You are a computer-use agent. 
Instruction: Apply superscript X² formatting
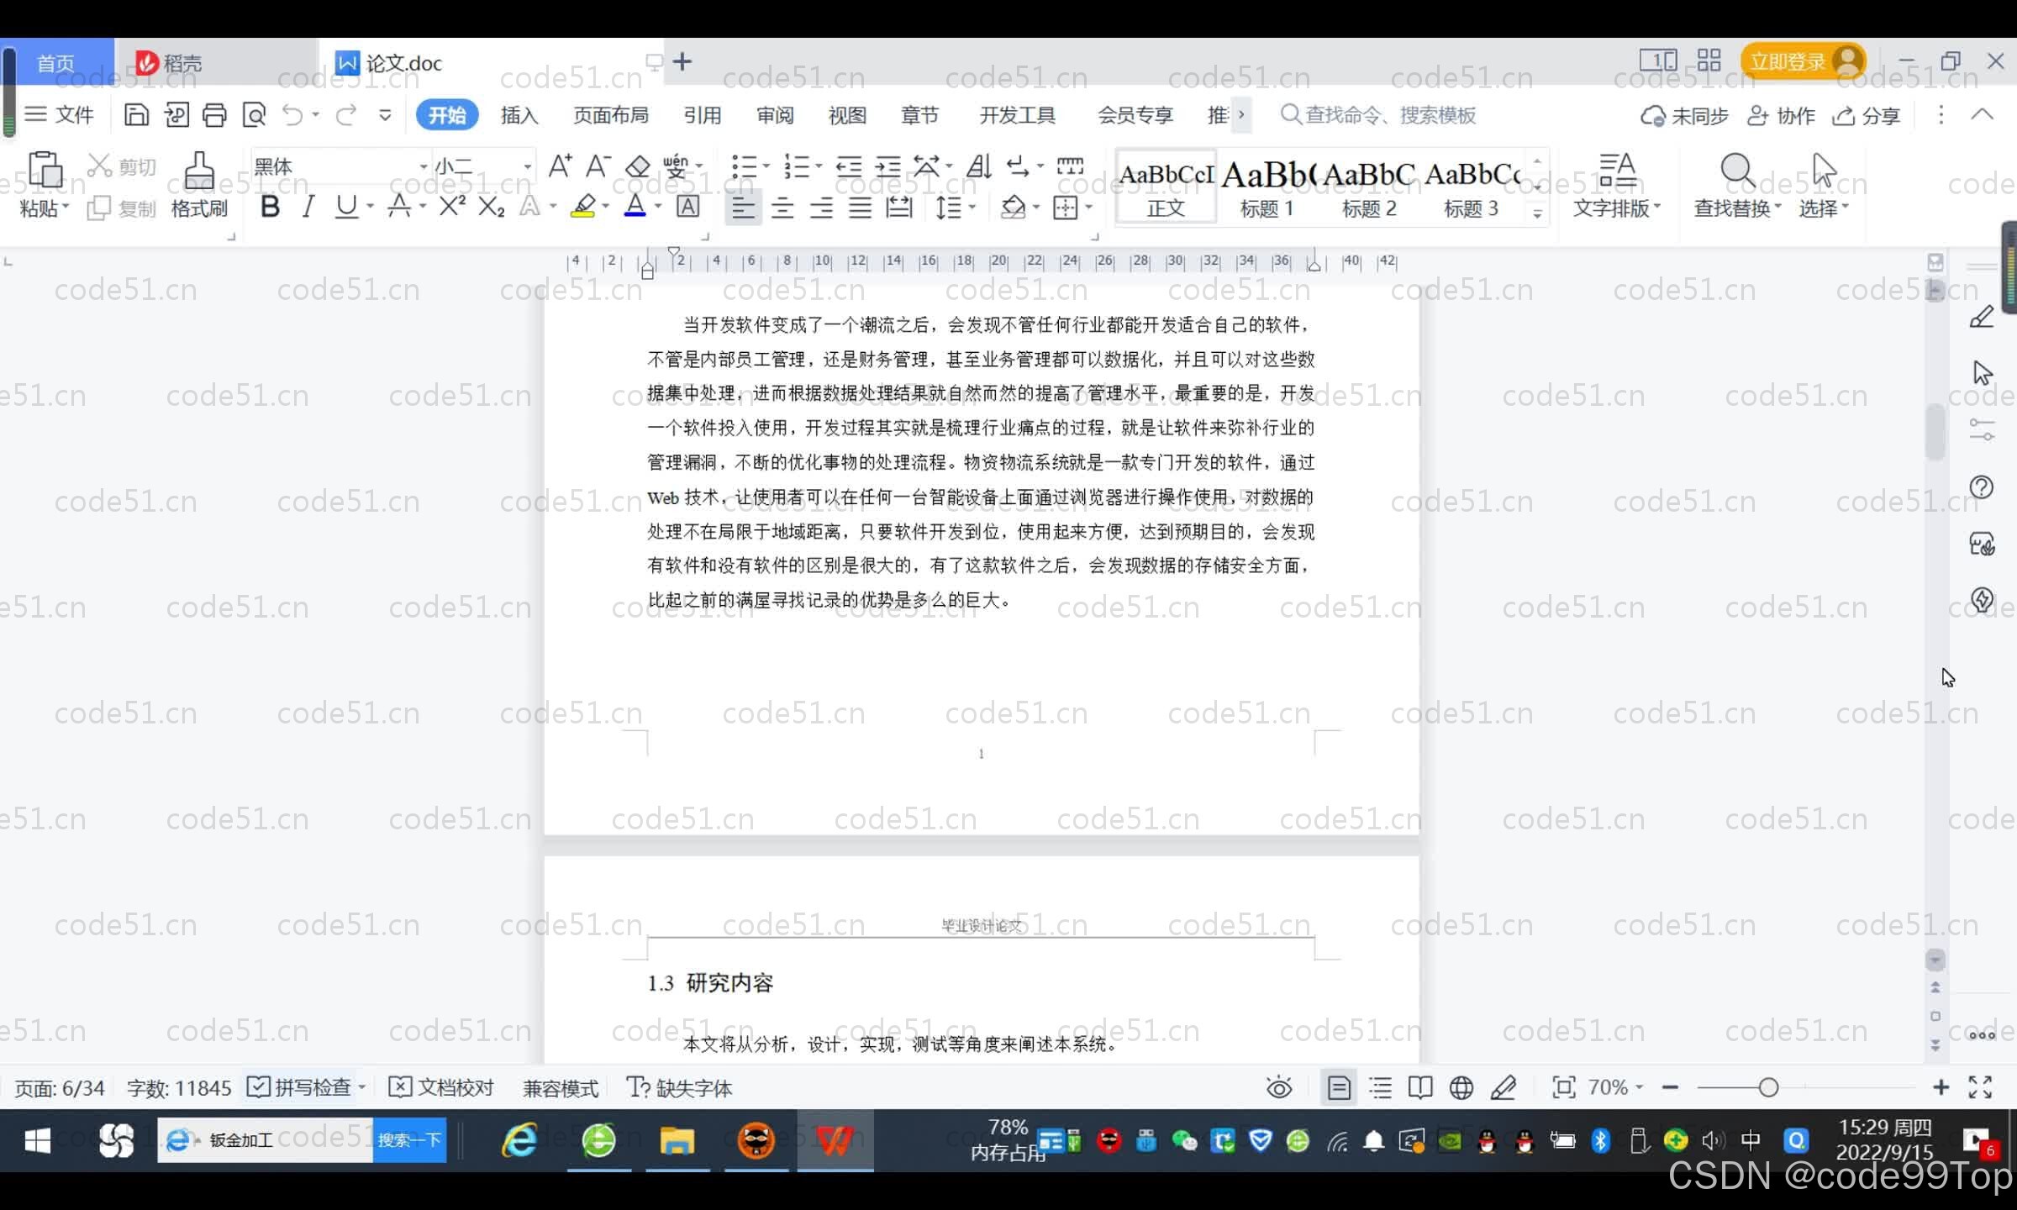click(x=452, y=206)
